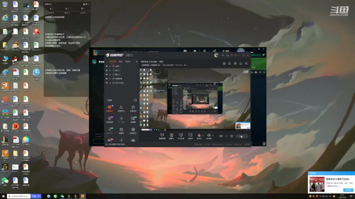
Task: Add a new scene with plus icon
Action: (x=137, y=61)
